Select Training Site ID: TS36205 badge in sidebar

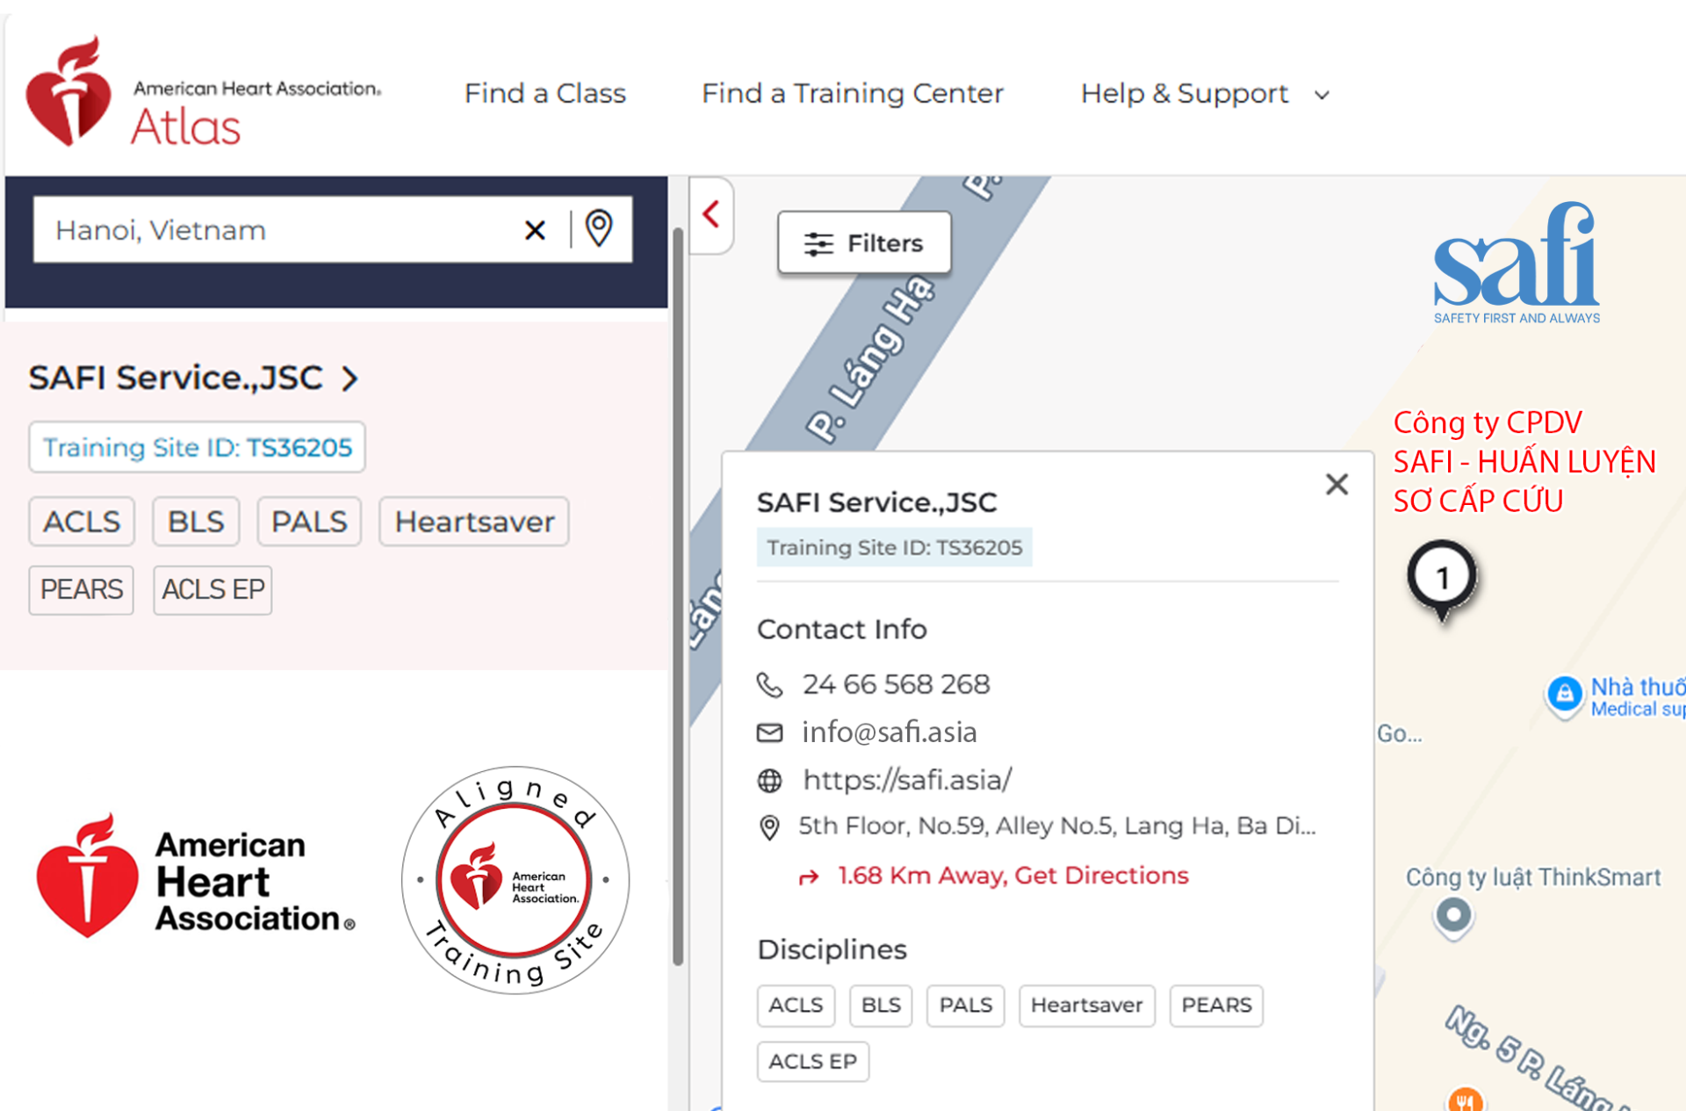coord(197,447)
